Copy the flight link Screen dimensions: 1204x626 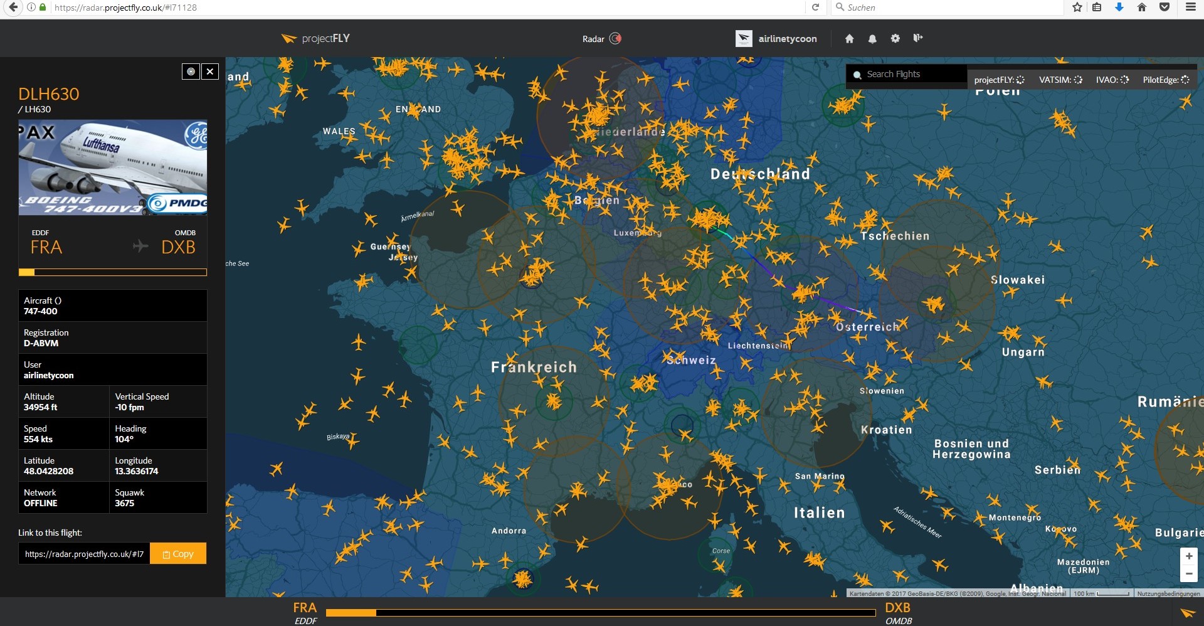178,554
